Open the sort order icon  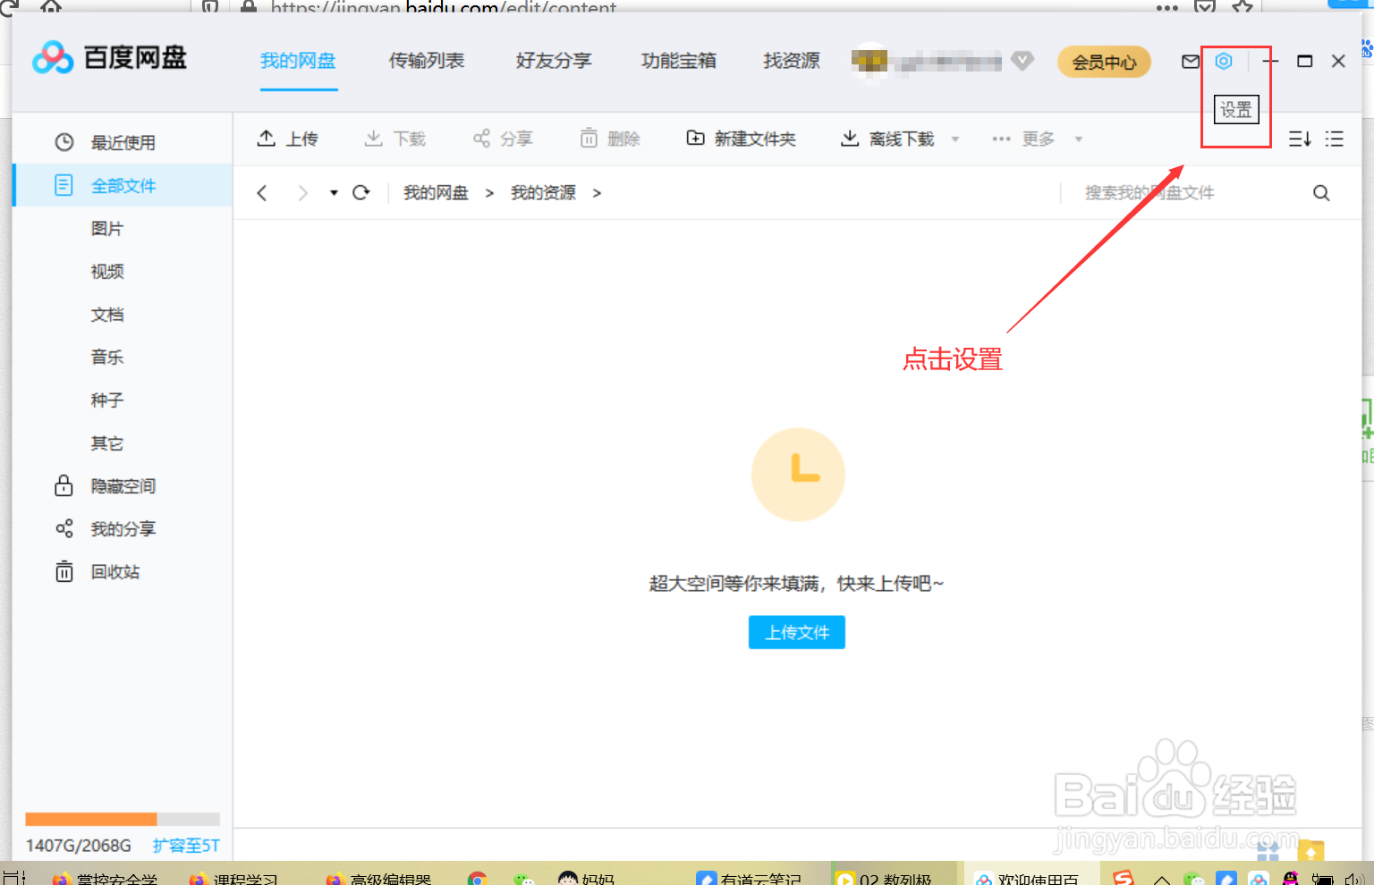(x=1300, y=139)
